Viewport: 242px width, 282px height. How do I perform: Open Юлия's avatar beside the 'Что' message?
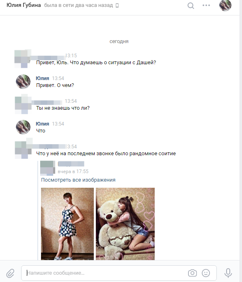click(x=23, y=127)
